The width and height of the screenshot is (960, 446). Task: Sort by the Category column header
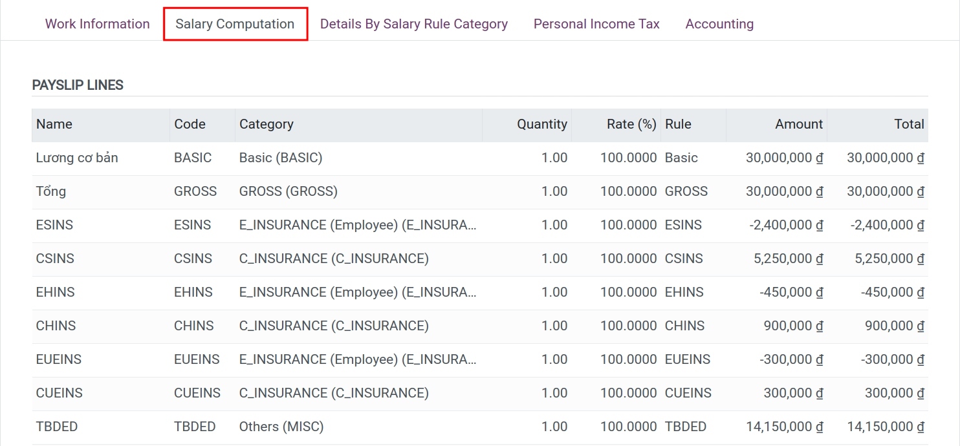tap(267, 124)
